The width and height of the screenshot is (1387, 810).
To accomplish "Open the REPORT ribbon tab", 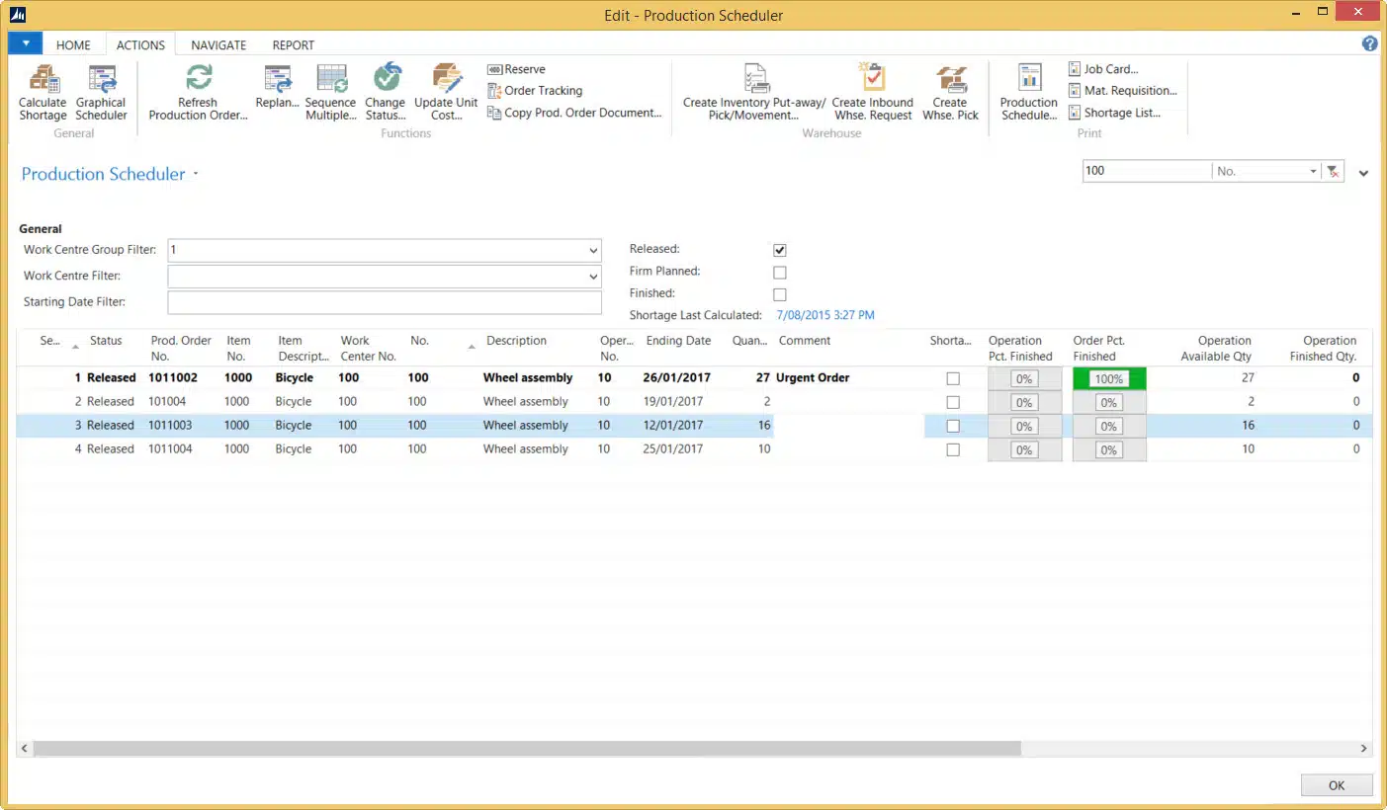I will coord(294,44).
